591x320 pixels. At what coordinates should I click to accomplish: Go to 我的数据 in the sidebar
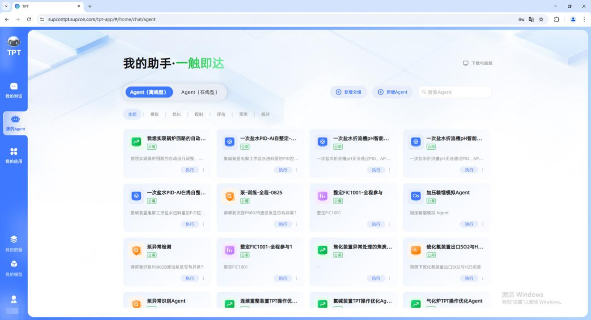click(14, 243)
